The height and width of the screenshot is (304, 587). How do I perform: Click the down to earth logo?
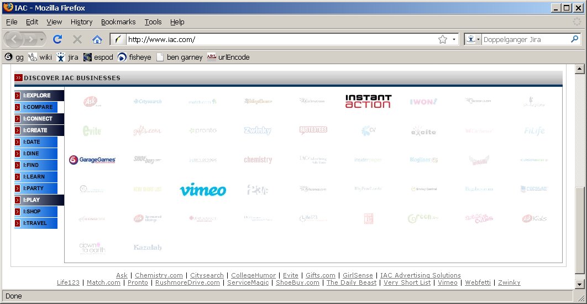tap(92, 248)
